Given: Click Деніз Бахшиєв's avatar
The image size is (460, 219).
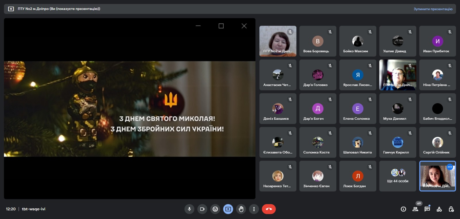Looking at the screenshot, I should pyautogui.click(x=278, y=109).
